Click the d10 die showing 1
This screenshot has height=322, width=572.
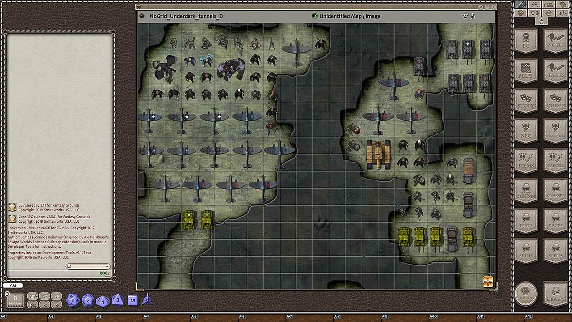click(x=103, y=301)
